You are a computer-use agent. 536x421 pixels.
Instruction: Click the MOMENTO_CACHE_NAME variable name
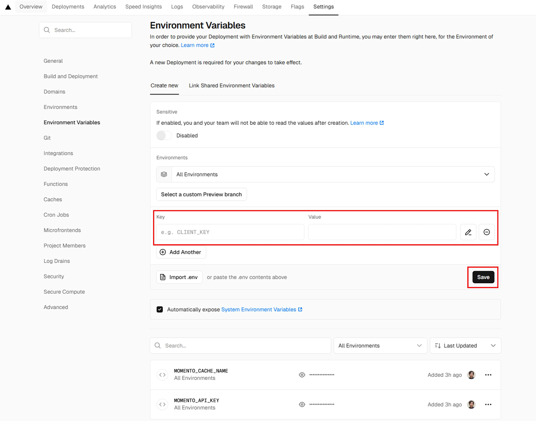click(201, 371)
